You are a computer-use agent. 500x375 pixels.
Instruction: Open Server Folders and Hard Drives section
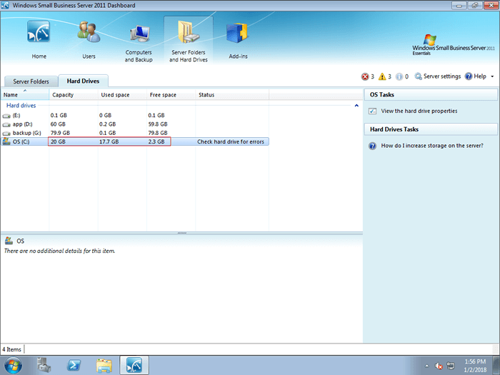(189, 41)
